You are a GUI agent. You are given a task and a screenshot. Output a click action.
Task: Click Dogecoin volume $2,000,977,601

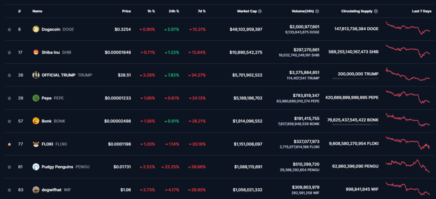pyautogui.click(x=304, y=27)
